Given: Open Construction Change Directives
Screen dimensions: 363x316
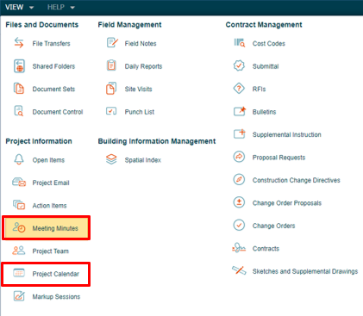Looking at the screenshot, I should click(x=296, y=180).
